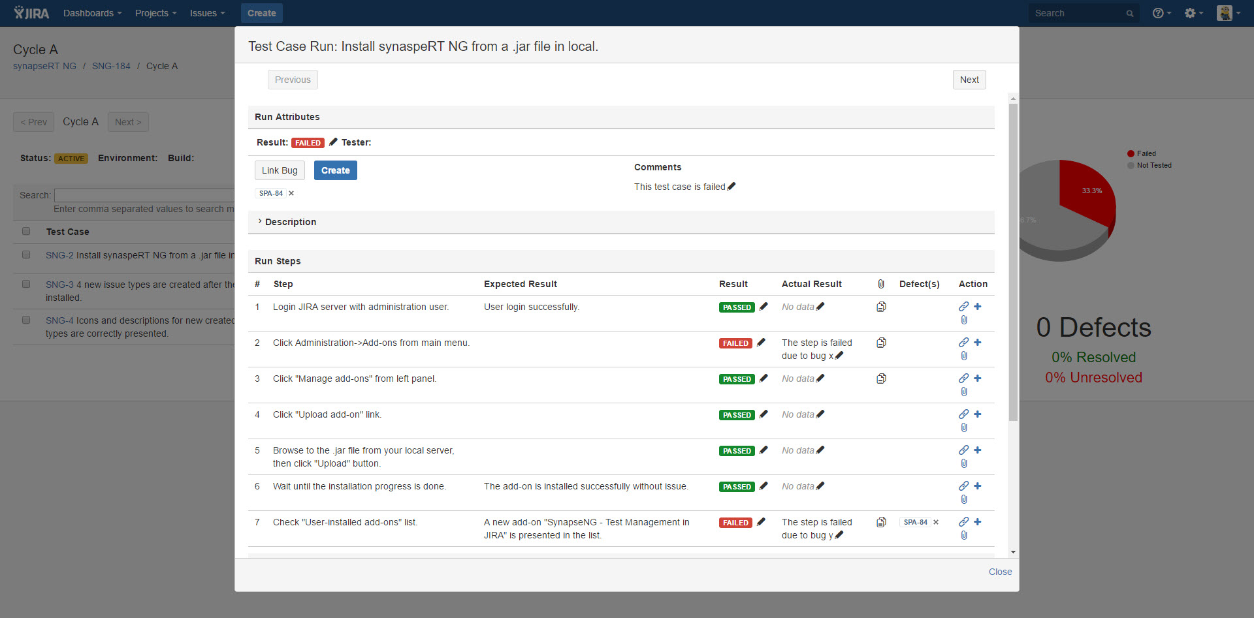
Task: Attach file paperclip in step 7 actions
Action: pos(964,535)
